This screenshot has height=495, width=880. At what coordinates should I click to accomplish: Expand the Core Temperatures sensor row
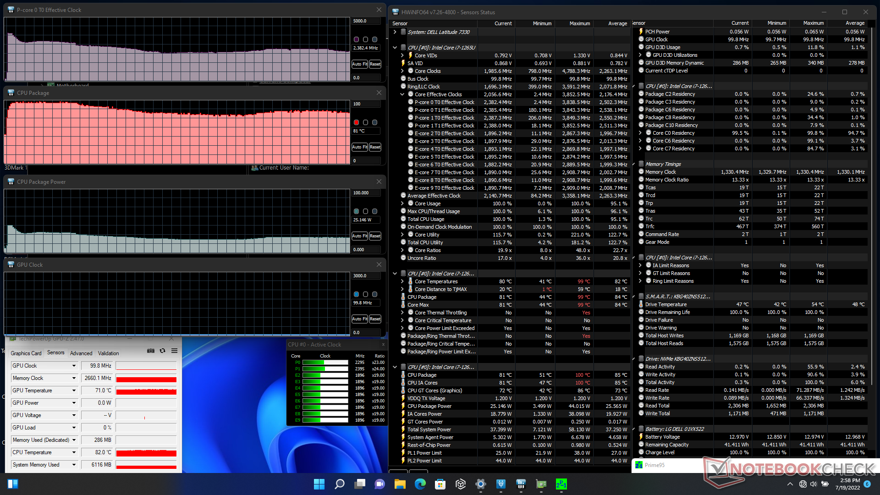(x=402, y=281)
